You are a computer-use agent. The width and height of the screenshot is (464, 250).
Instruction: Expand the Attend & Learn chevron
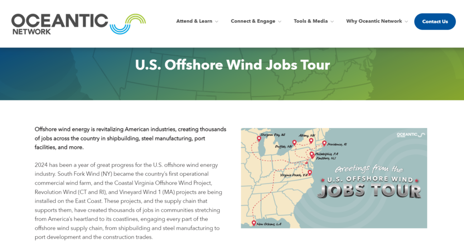coord(217,22)
